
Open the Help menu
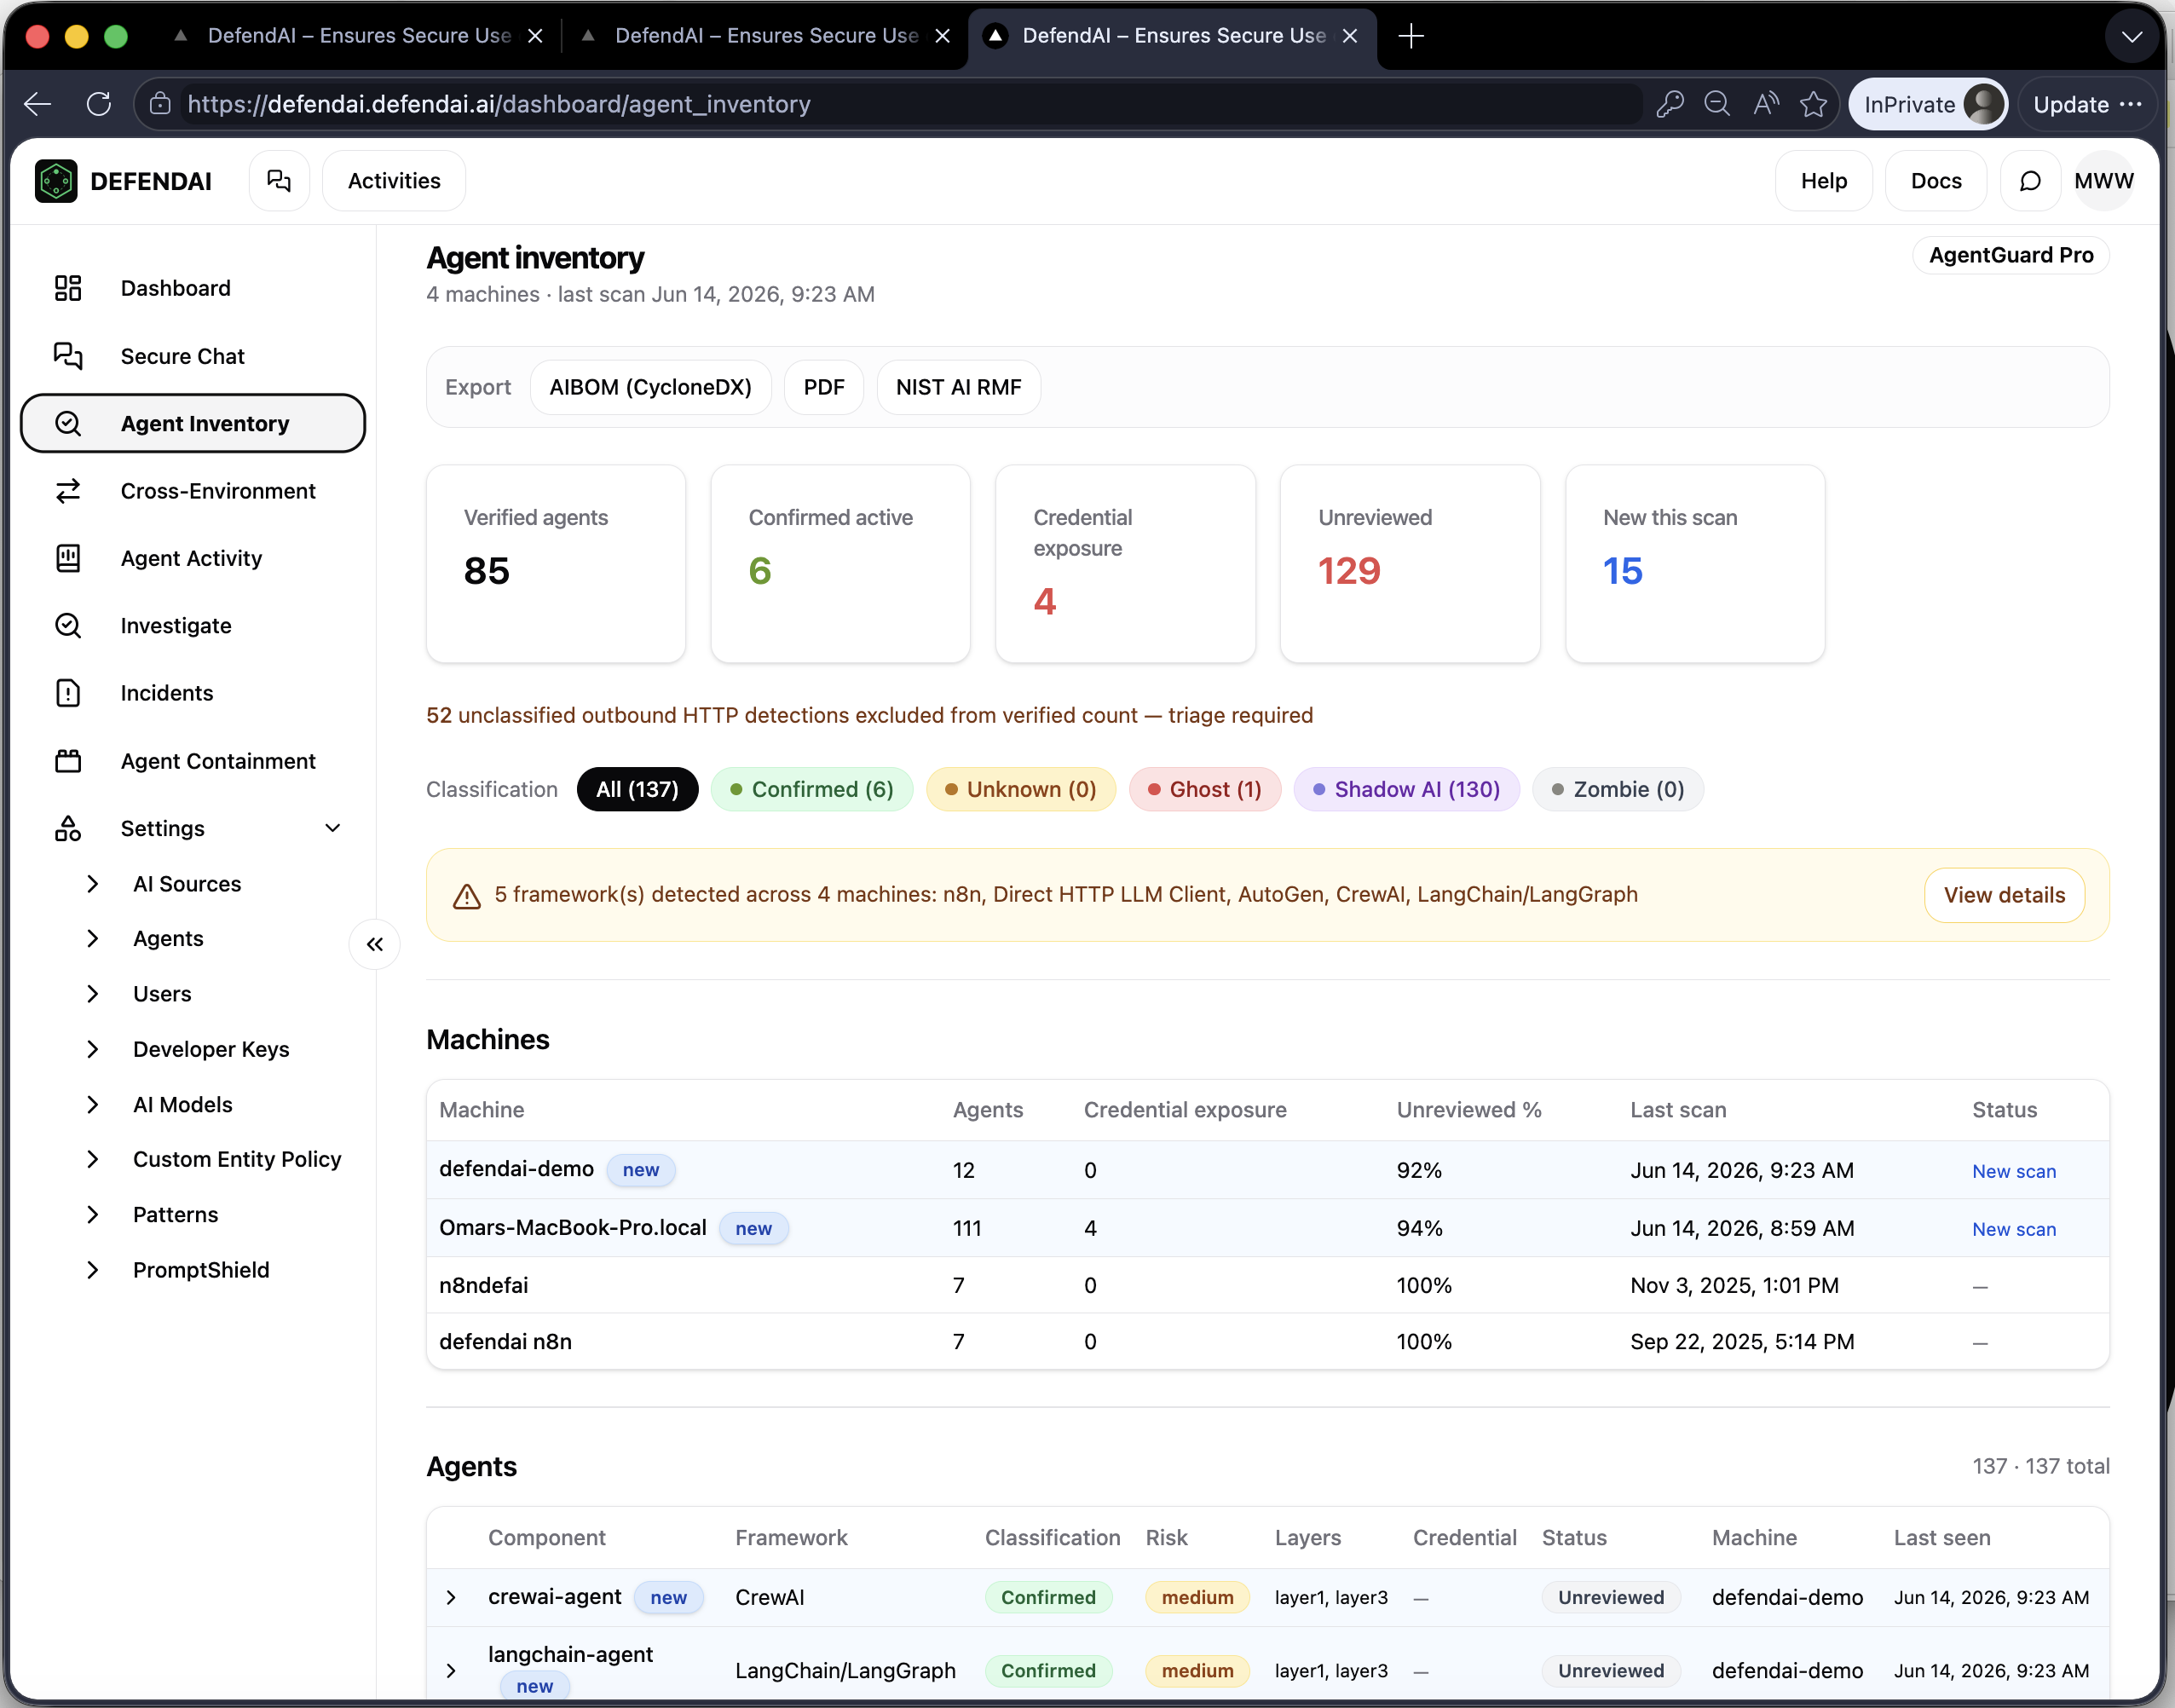click(x=1824, y=181)
